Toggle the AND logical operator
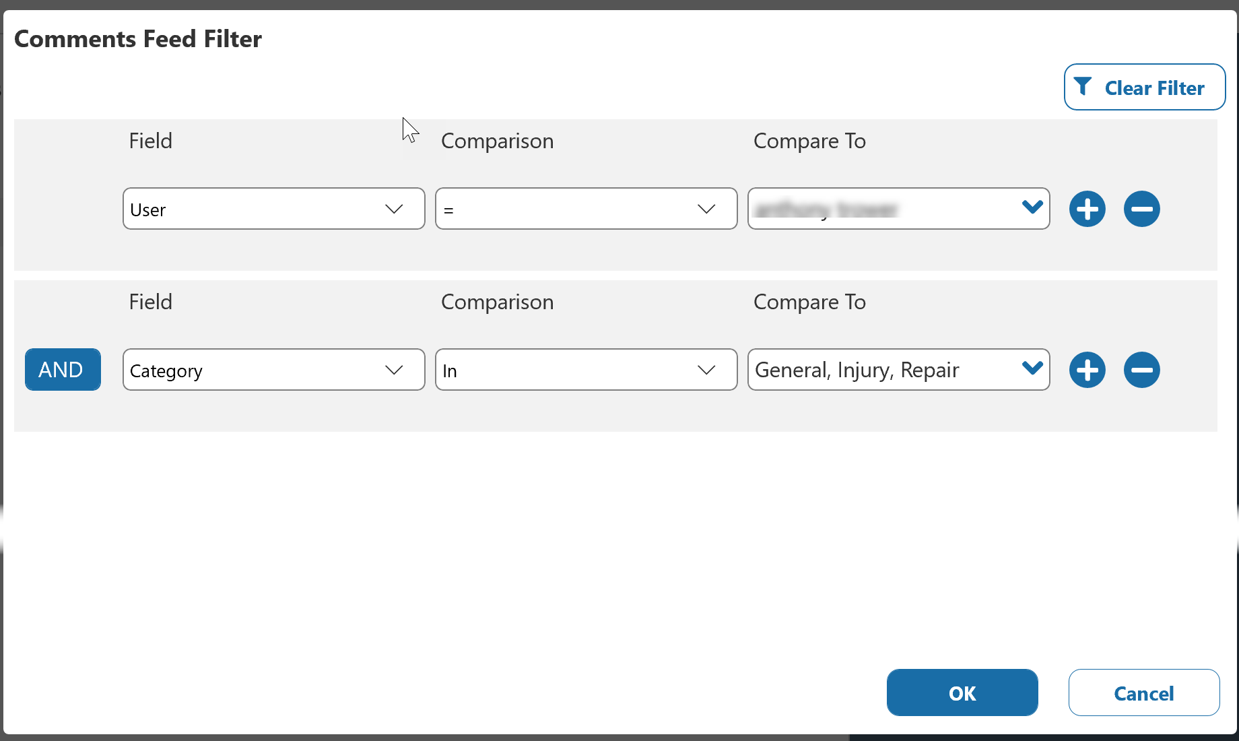Screen dimensions: 1239x741 tap(63, 370)
